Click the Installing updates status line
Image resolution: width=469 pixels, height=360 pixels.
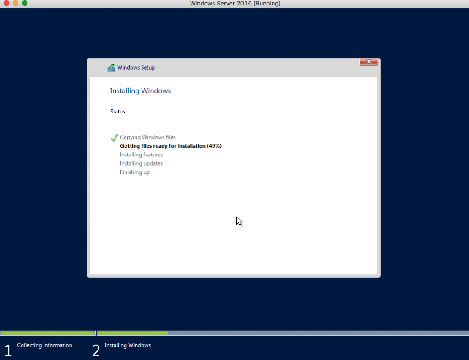141,163
